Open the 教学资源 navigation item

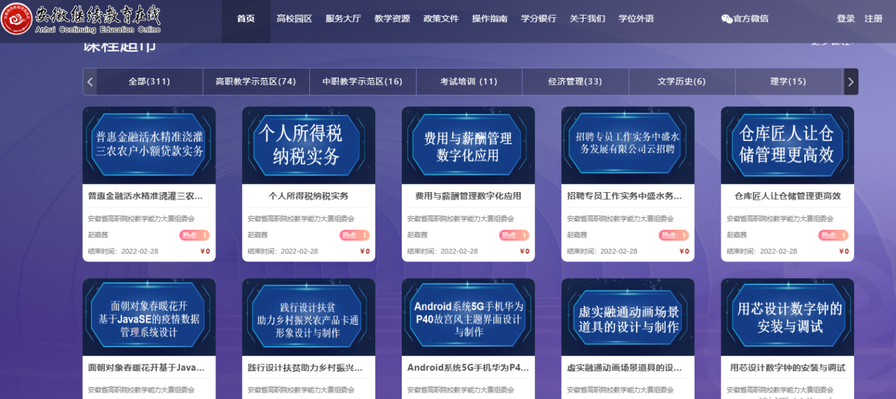point(392,19)
